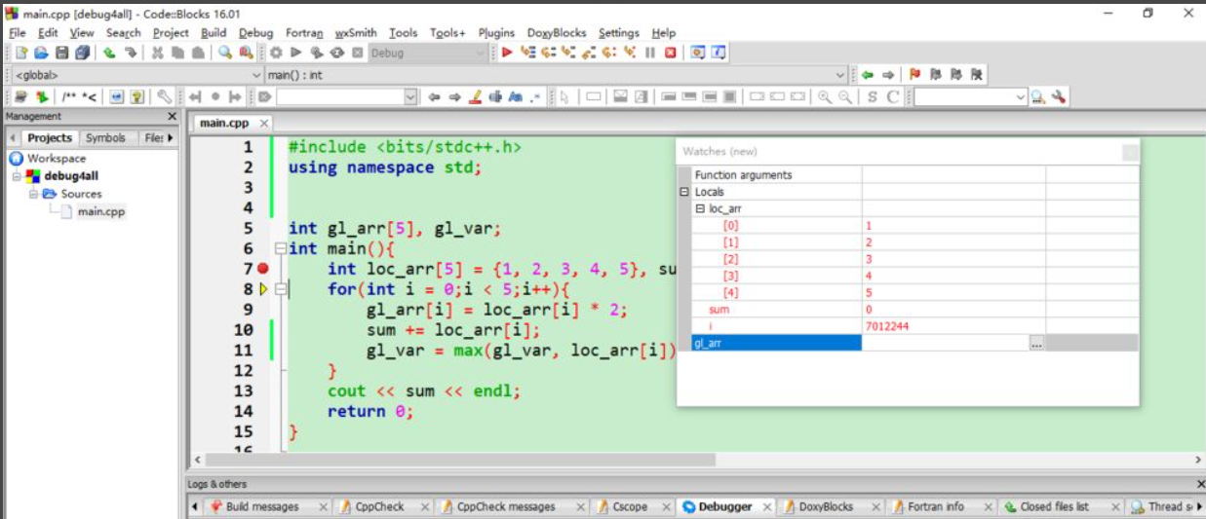Click the highlight marker pen icon

point(475,96)
